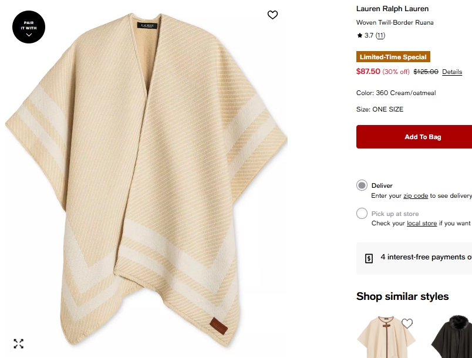Select the Deliver radio option
Screen dimensions: 472x358
click(362, 185)
